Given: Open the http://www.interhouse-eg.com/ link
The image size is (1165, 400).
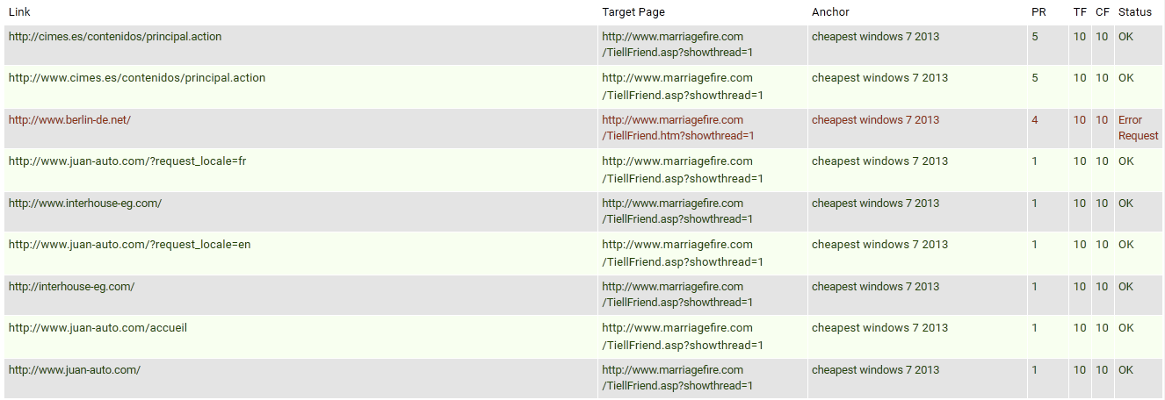Looking at the screenshot, I should coord(85,204).
